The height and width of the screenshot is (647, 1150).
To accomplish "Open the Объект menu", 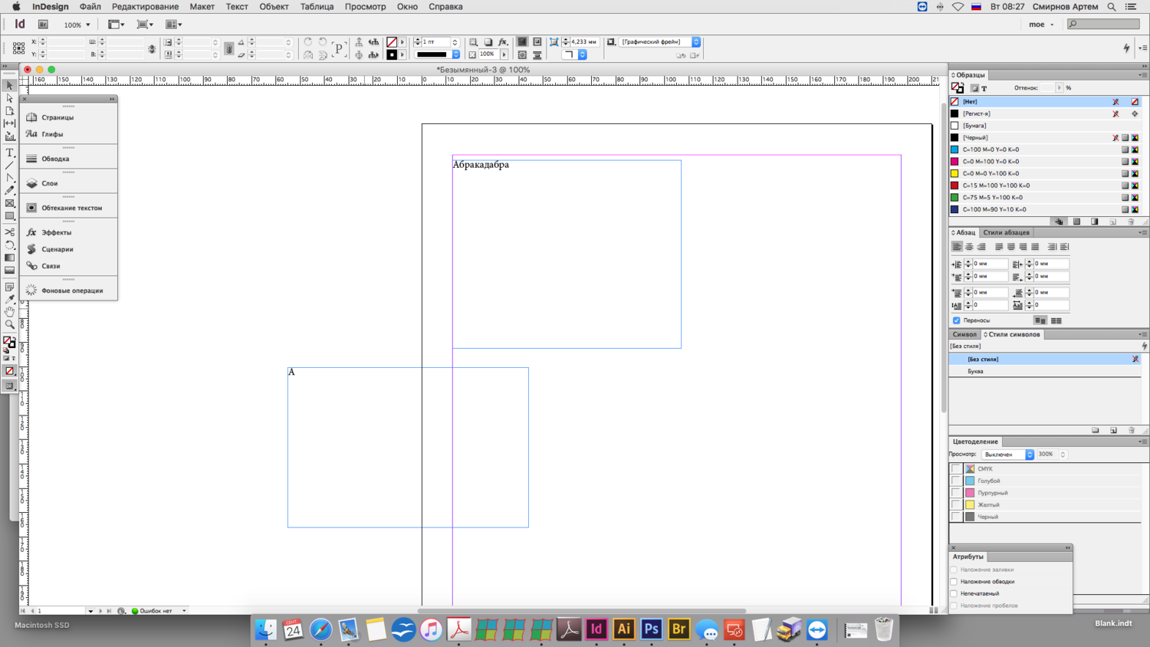I will (x=274, y=7).
